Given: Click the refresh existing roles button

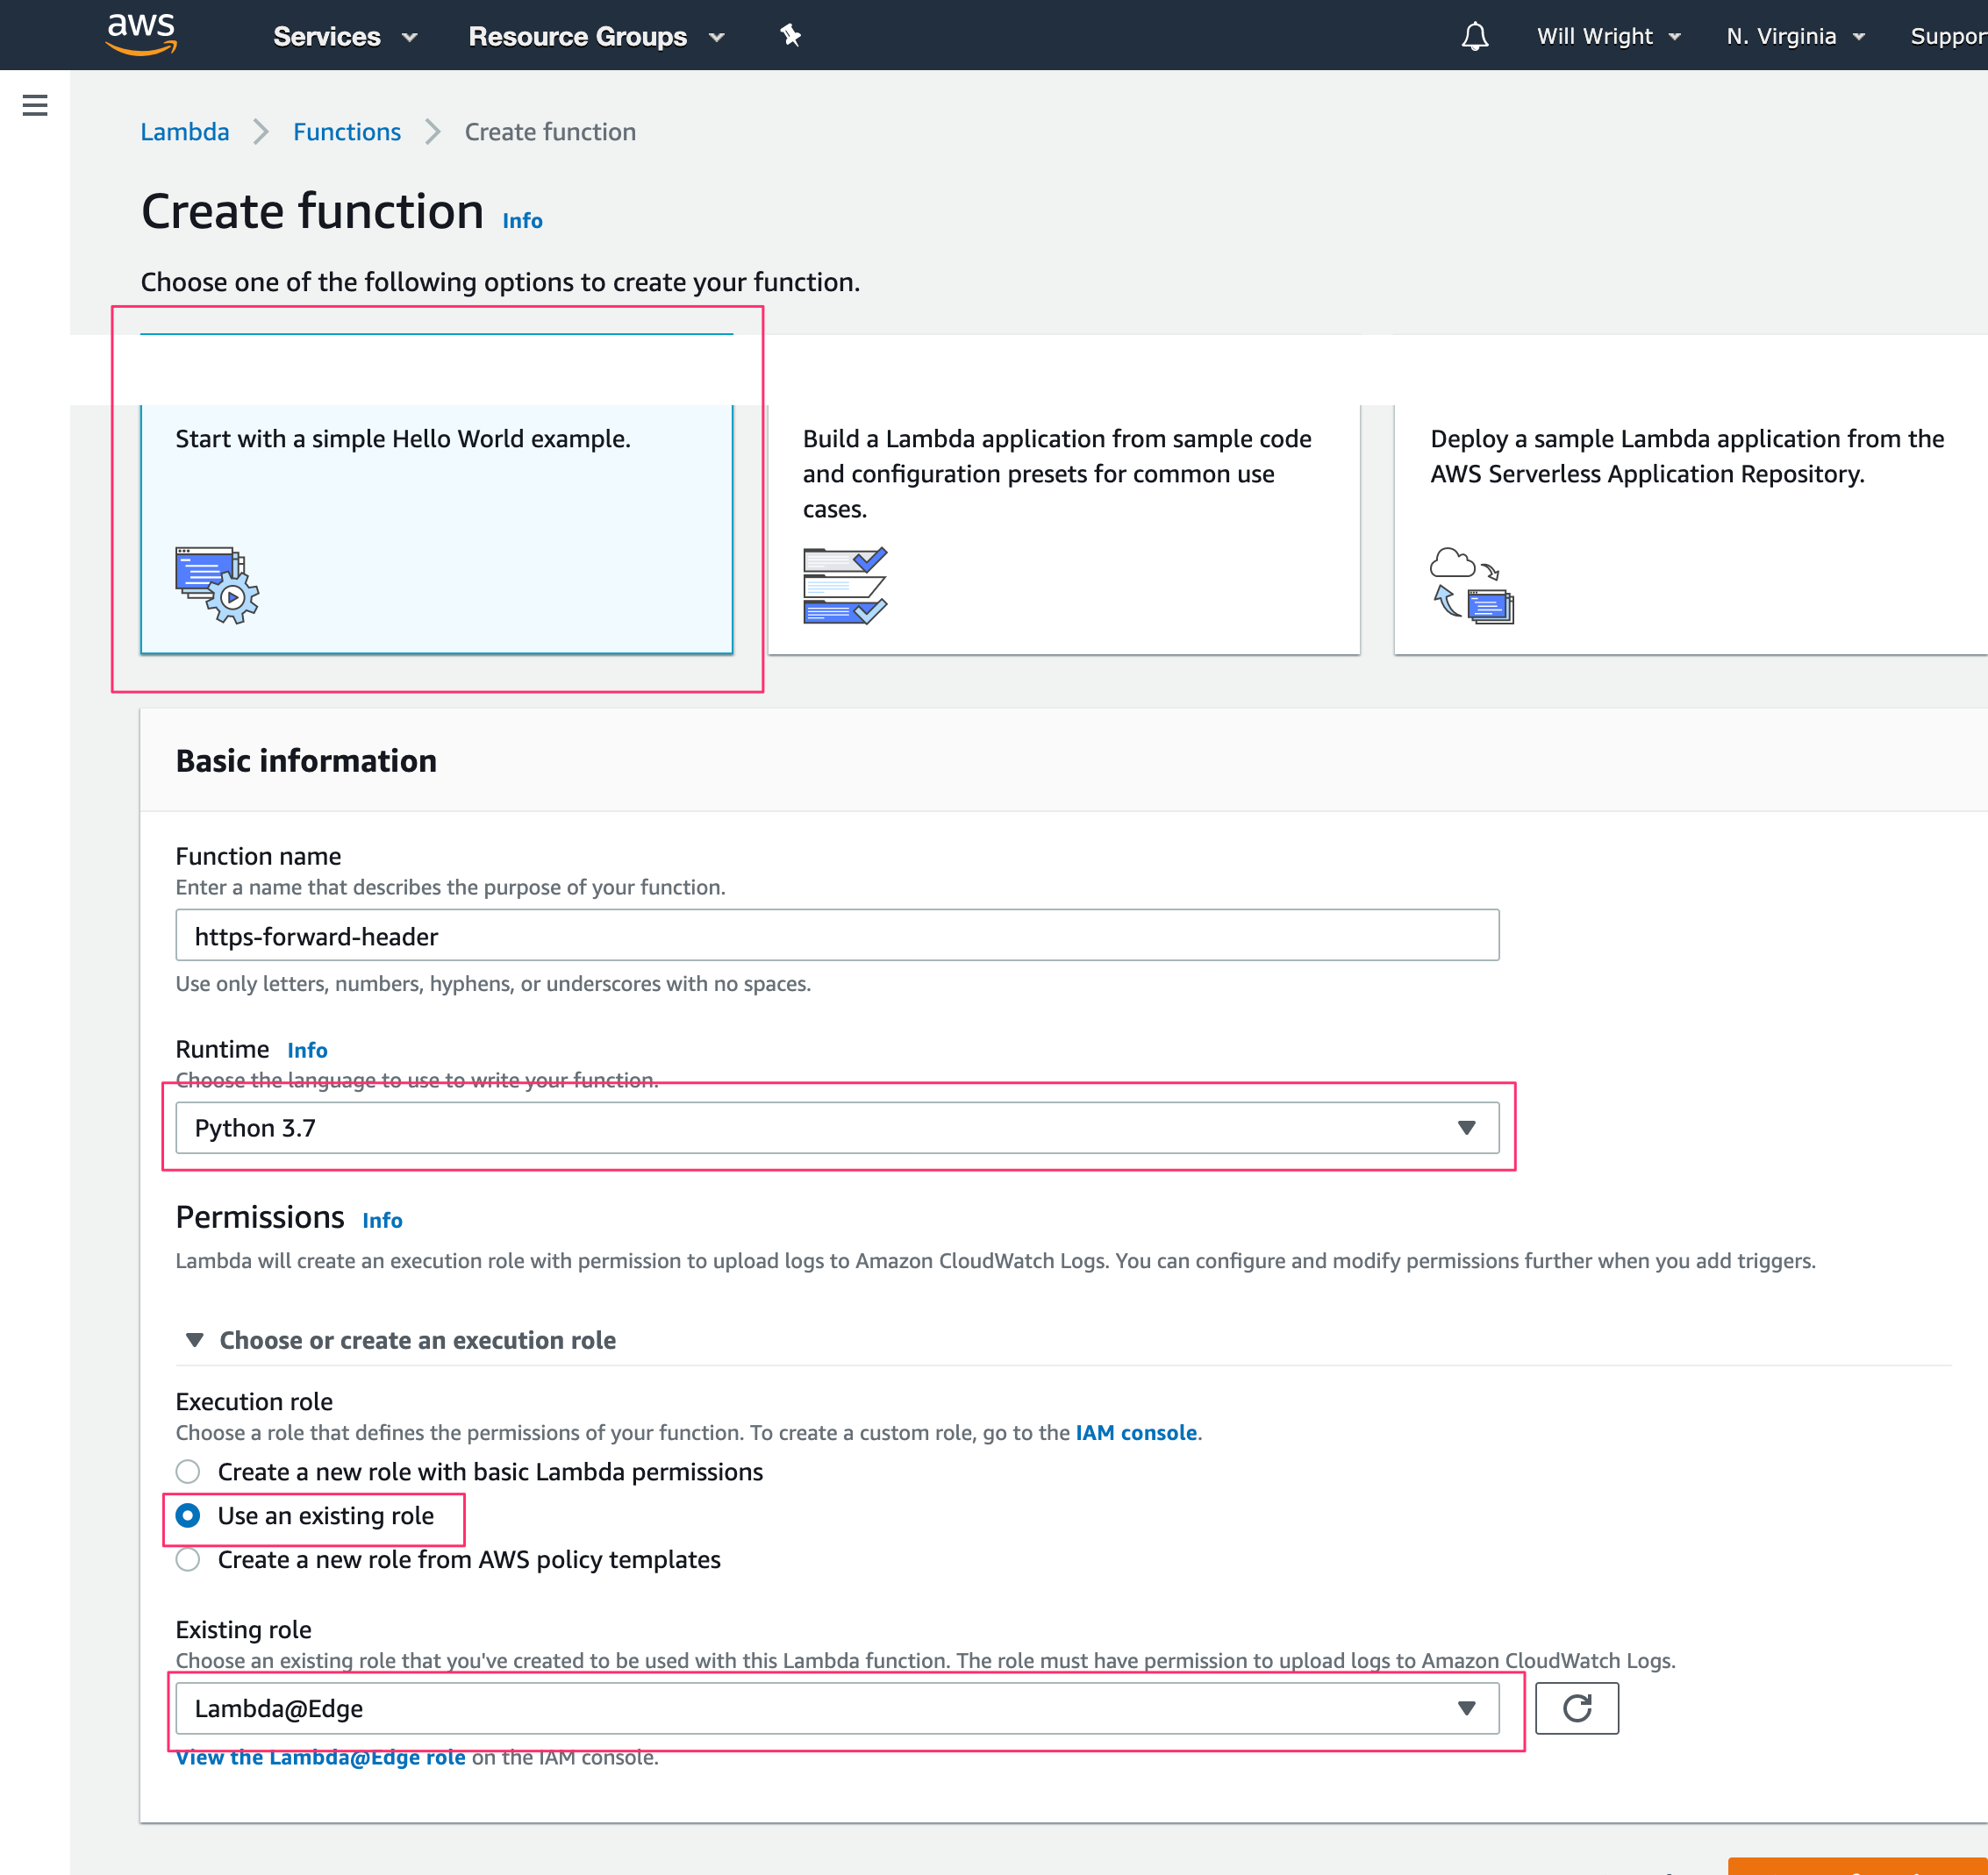Looking at the screenshot, I should [x=1576, y=1708].
